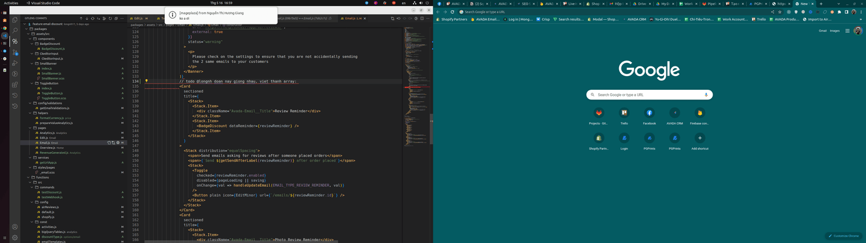The width and height of the screenshot is (866, 243).
Task: Bookmark this page with the star icon
Action: [x=780, y=12]
